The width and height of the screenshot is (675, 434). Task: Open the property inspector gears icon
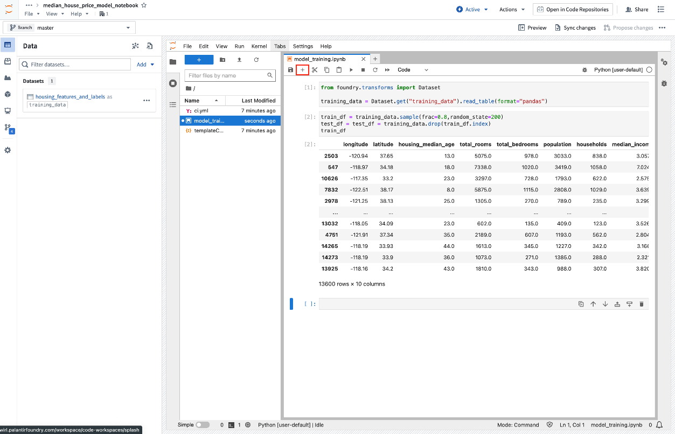(664, 62)
